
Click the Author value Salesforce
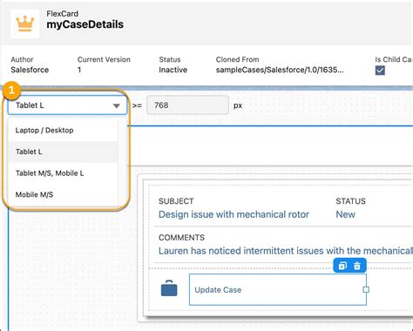coord(30,70)
